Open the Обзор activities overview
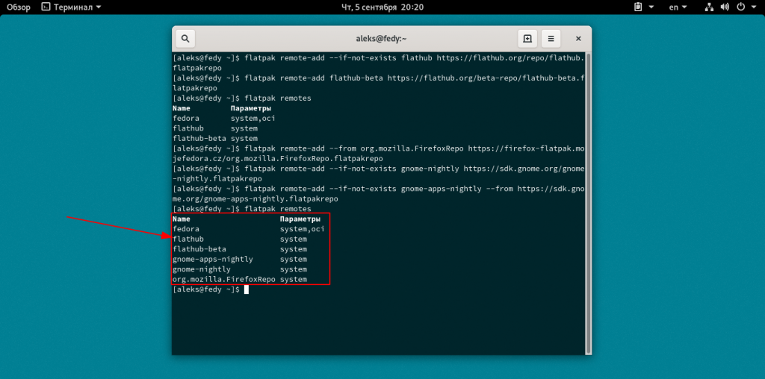Screen dimensions: 765x379 pos(18,7)
